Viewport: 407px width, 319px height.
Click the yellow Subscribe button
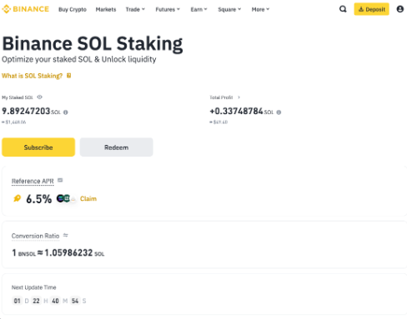38,147
